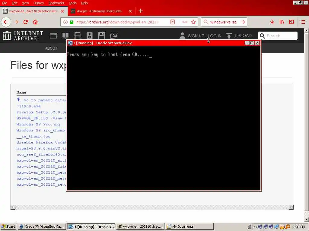Click the user avatar icon near Sign Up
This screenshot has height=231, width=309.
tap(182, 36)
